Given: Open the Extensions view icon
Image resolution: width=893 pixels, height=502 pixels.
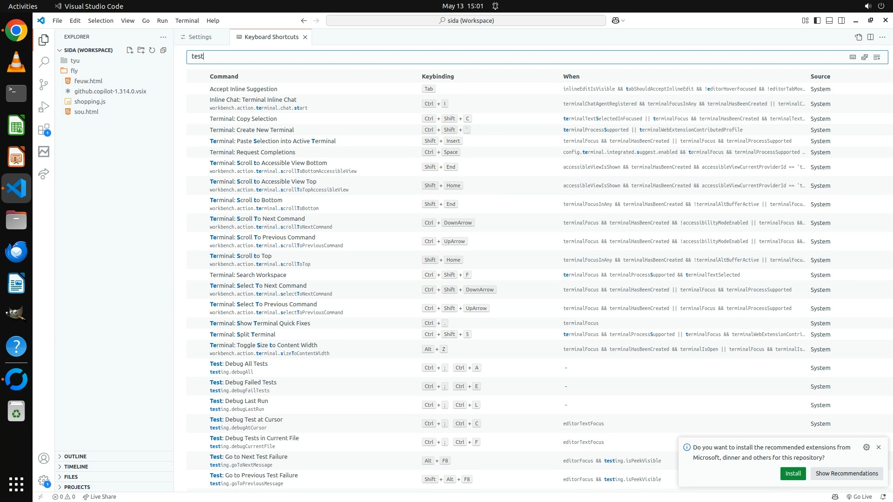Looking at the screenshot, I should click(44, 129).
